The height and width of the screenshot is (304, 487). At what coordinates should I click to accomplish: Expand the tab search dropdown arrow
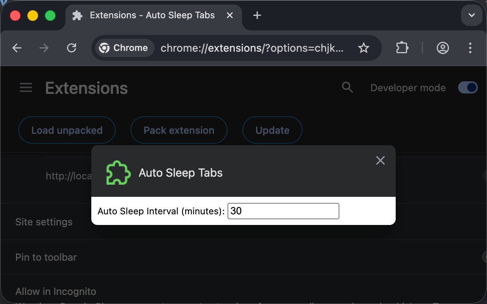click(x=472, y=16)
